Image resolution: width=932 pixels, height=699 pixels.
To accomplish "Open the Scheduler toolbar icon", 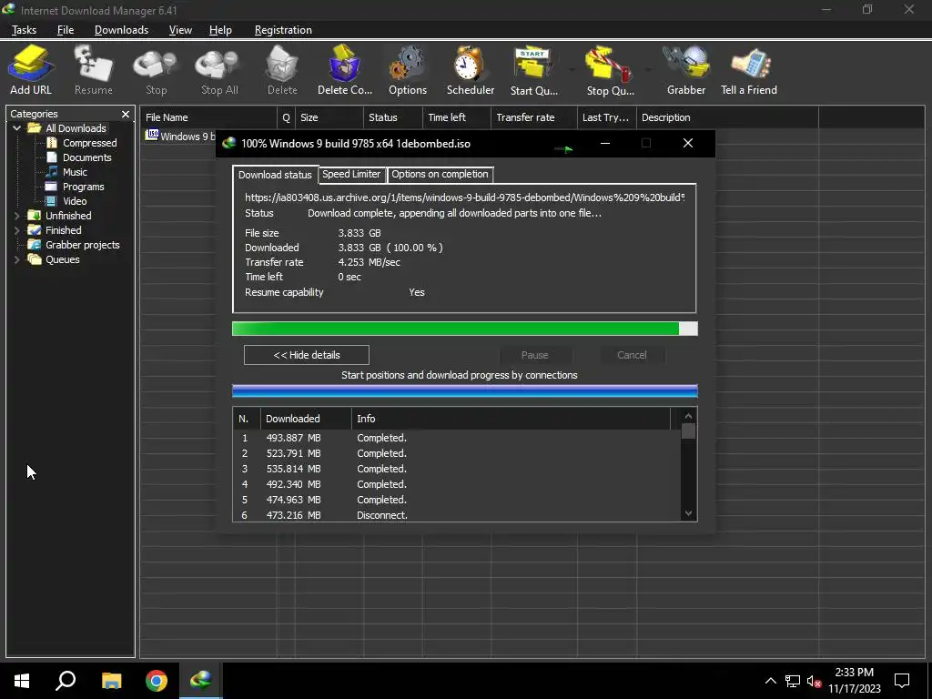I will pos(471,70).
